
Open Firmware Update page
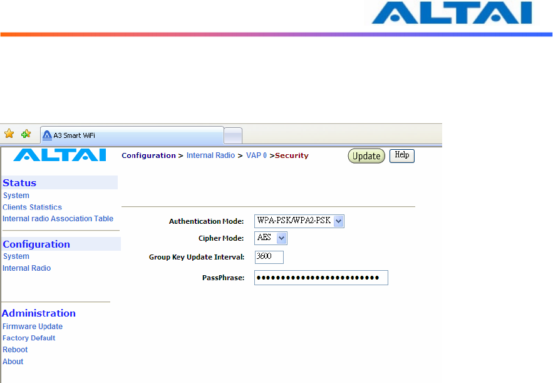point(33,327)
